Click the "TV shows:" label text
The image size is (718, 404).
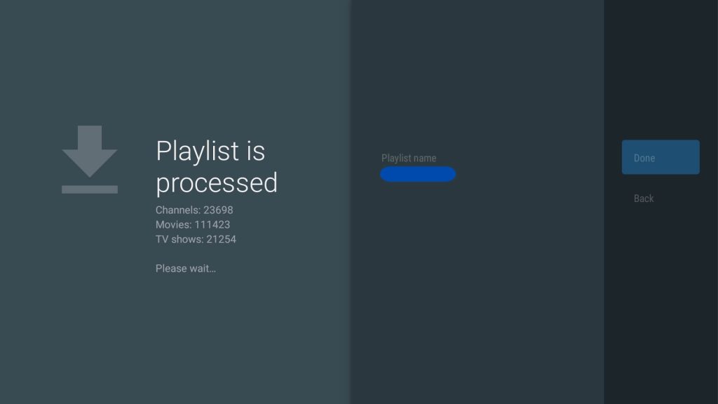[179, 239]
